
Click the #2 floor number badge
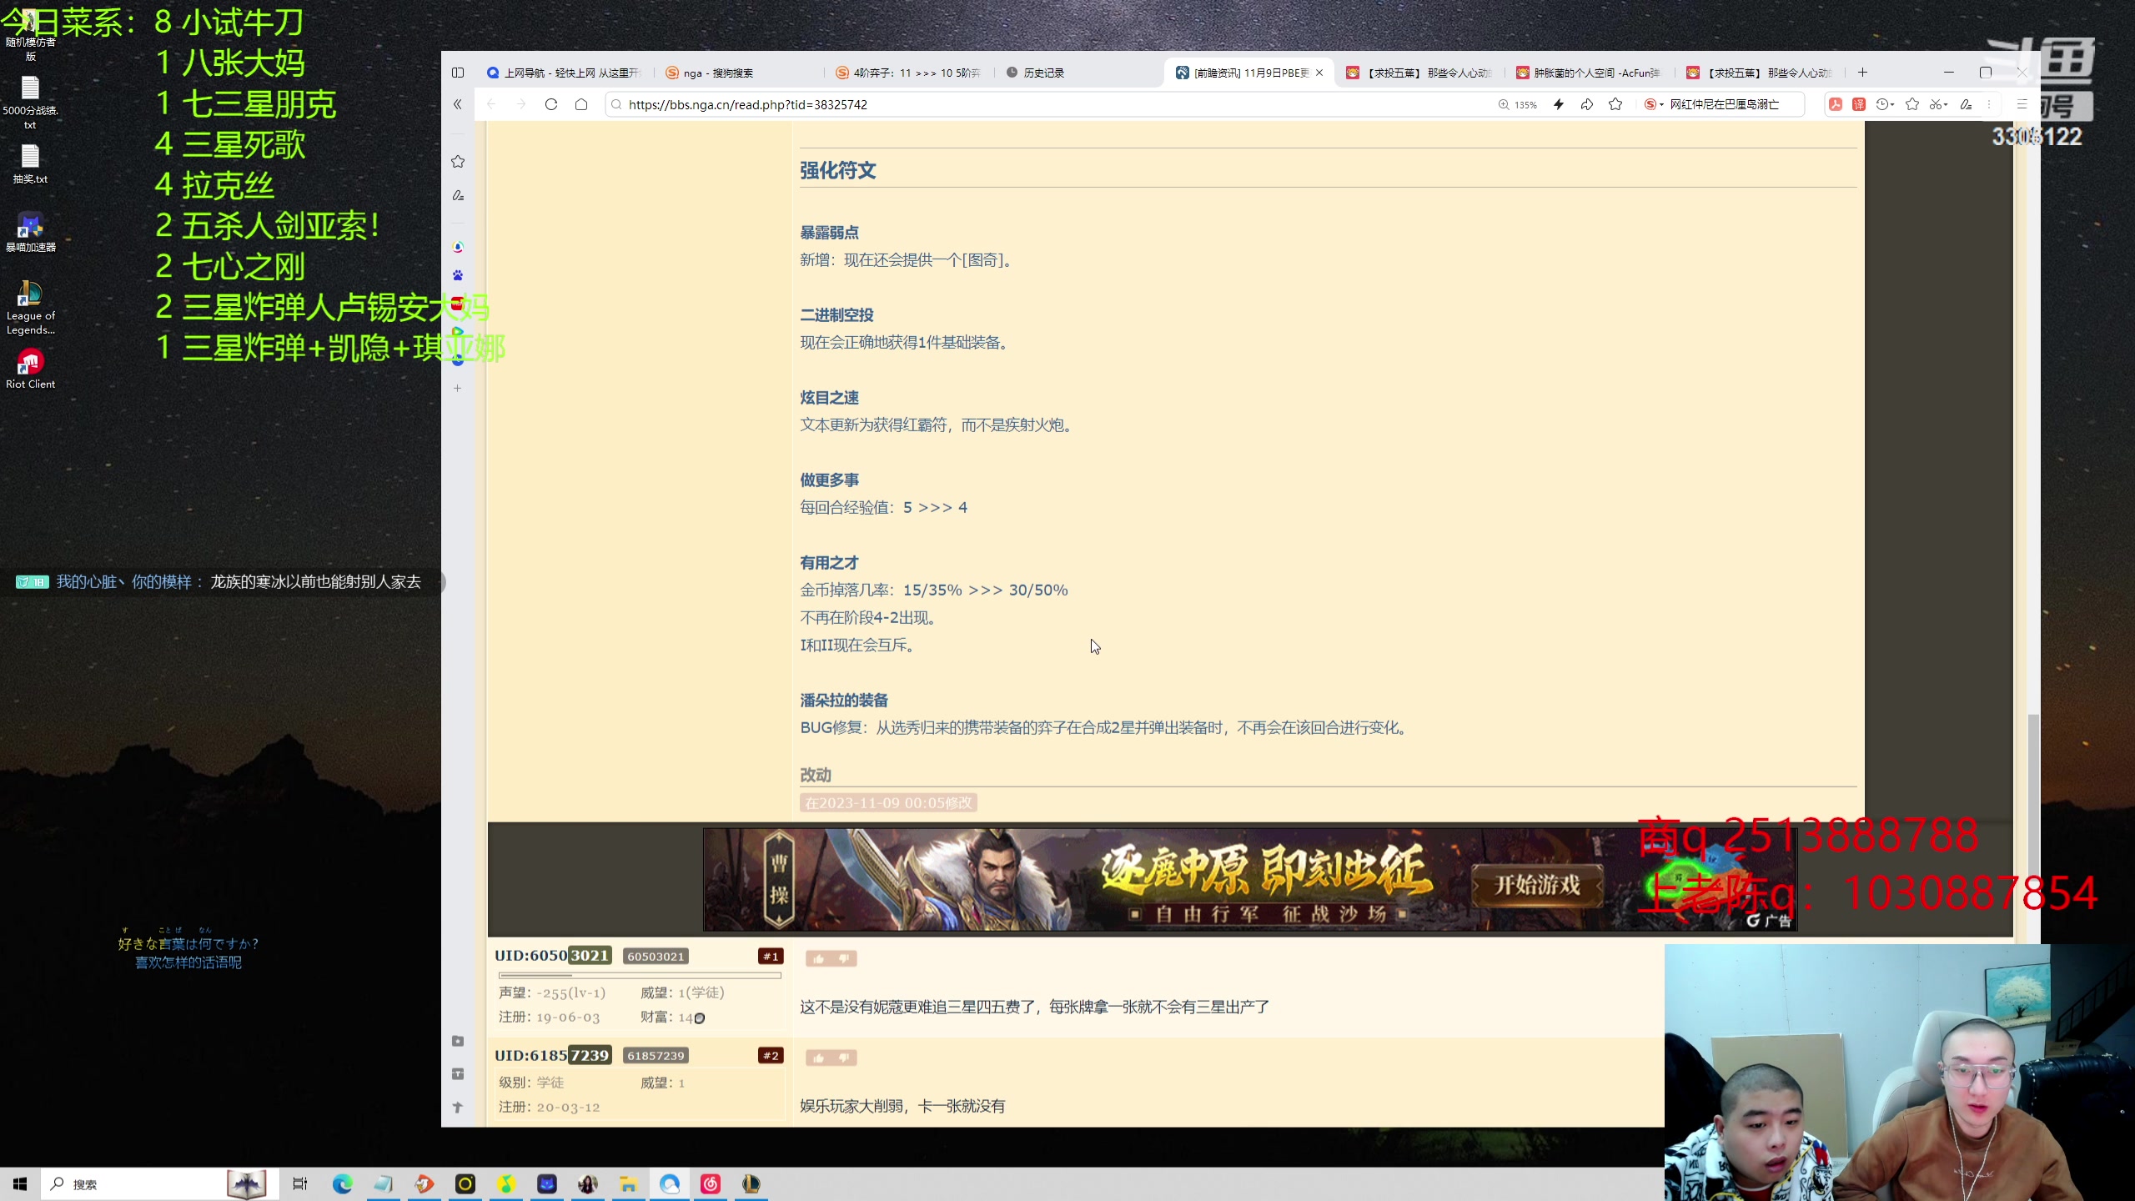tap(771, 1056)
